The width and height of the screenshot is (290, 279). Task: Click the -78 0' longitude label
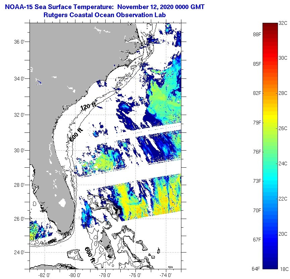pyautogui.click(x=105, y=275)
